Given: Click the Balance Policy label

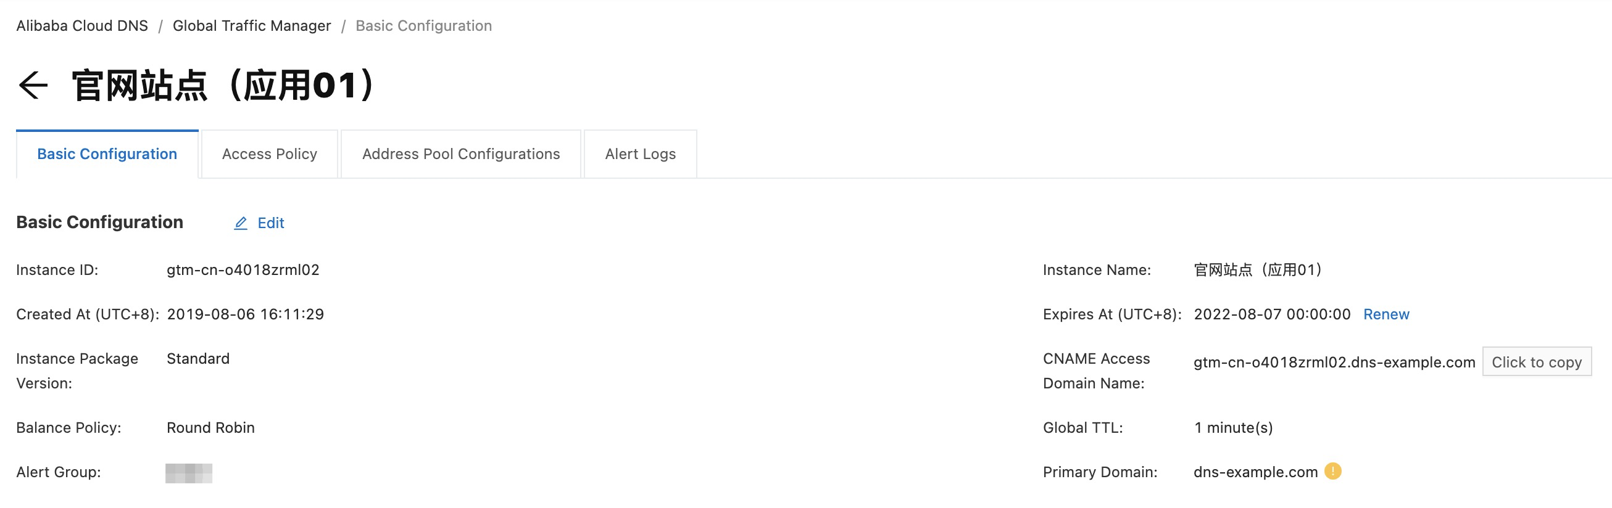Looking at the screenshot, I should tap(69, 428).
